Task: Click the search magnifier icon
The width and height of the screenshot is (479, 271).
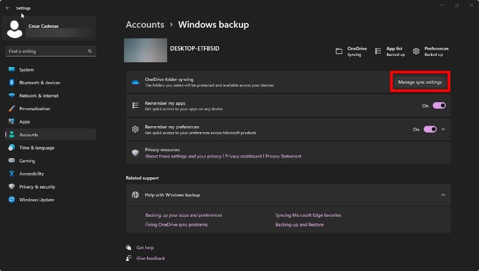Action: (x=90, y=51)
